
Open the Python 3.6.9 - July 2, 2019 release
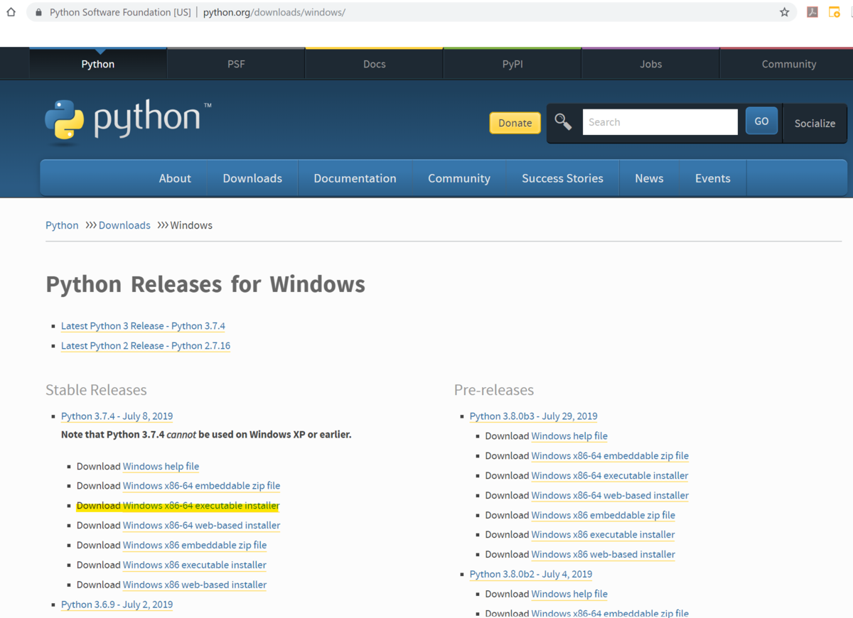coord(117,605)
